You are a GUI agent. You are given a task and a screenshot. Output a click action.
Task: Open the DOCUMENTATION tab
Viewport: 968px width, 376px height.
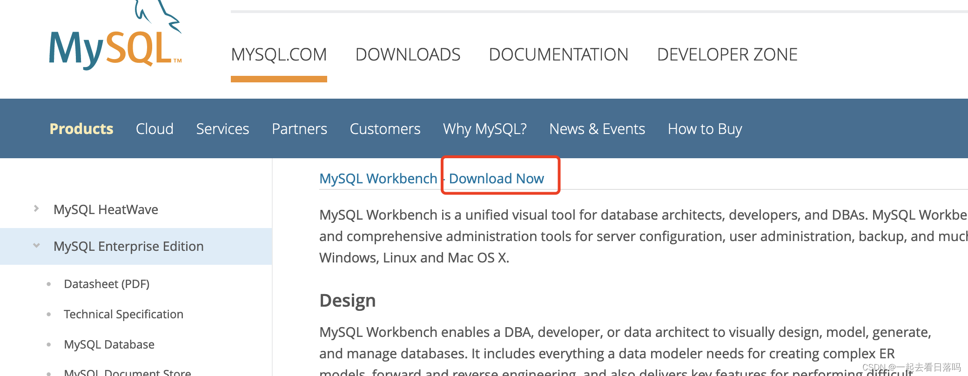point(558,54)
